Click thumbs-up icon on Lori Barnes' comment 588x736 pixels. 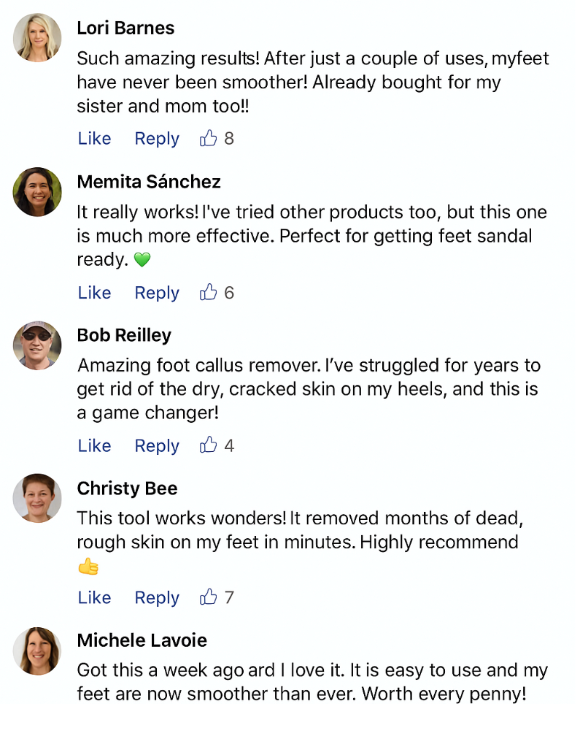point(209,139)
